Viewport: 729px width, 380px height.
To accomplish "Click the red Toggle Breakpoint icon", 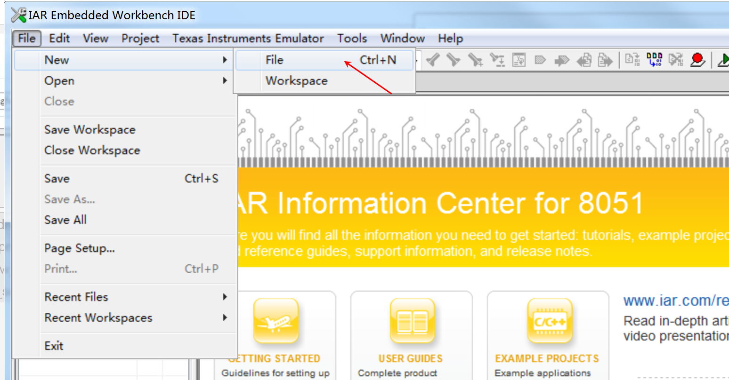I will tap(697, 60).
